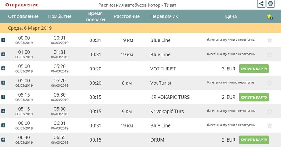The width and height of the screenshot is (281, 148).
Task: Buy ticket for VOT TURIST 3 EUR
Action: point(254,69)
